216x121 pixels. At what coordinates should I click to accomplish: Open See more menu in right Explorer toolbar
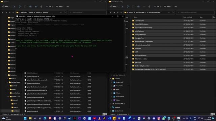tap(175, 6)
